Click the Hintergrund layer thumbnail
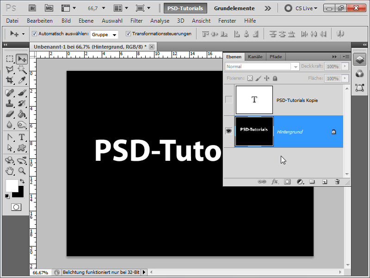370x278 pixels. tap(254, 132)
